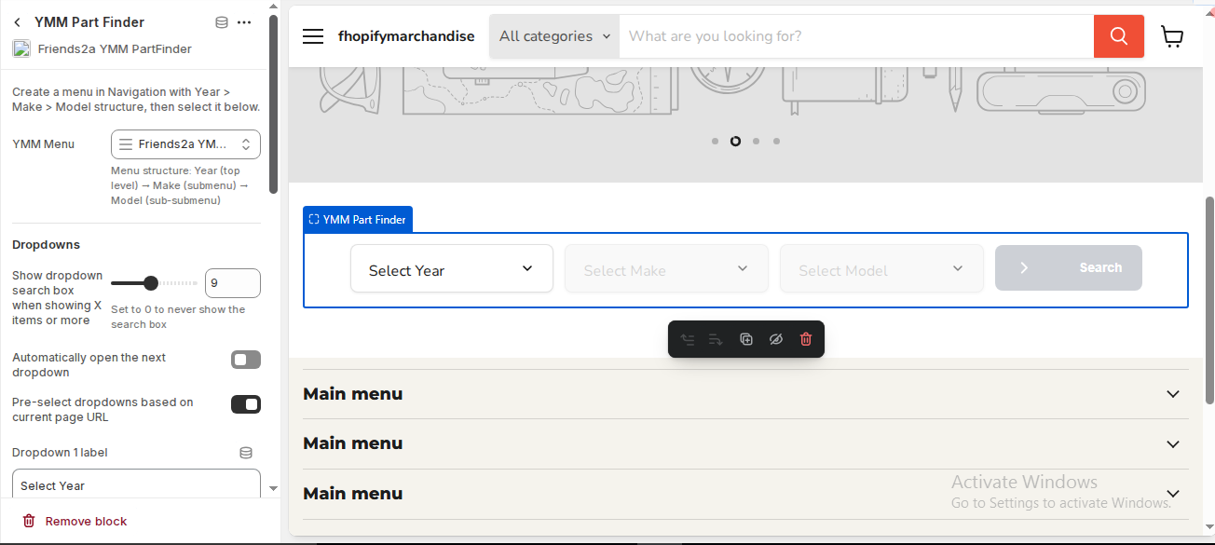Open the storefront hamburger menu
This screenshot has width=1215, height=545.
(x=313, y=36)
